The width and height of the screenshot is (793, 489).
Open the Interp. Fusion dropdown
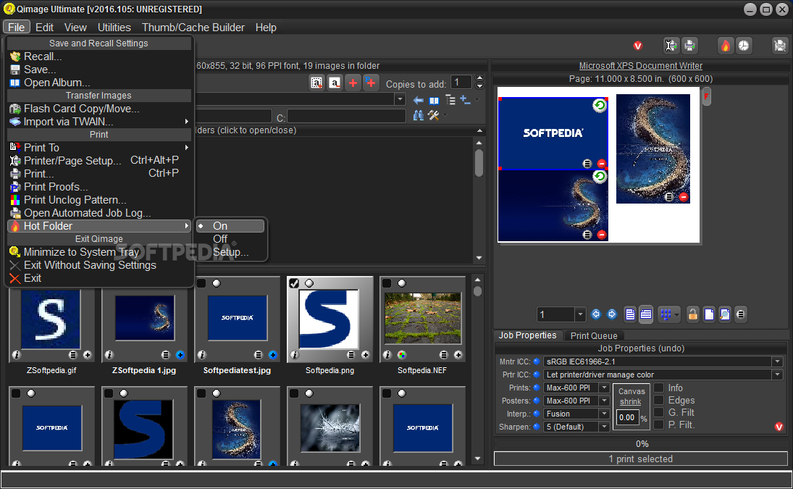(604, 414)
